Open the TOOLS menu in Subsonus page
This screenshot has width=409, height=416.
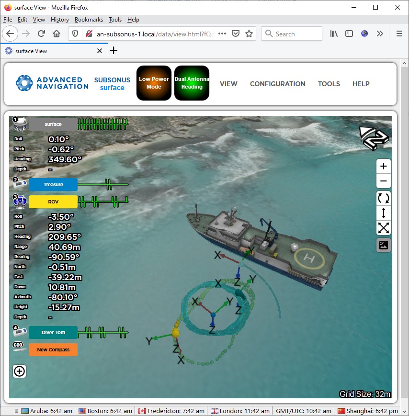coord(329,84)
